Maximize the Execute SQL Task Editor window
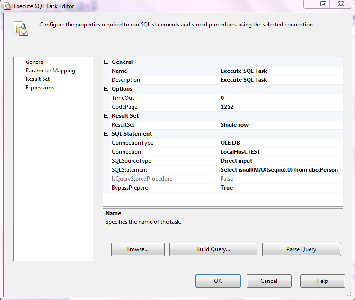The height and width of the screenshot is (300, 355). (323, 4)
